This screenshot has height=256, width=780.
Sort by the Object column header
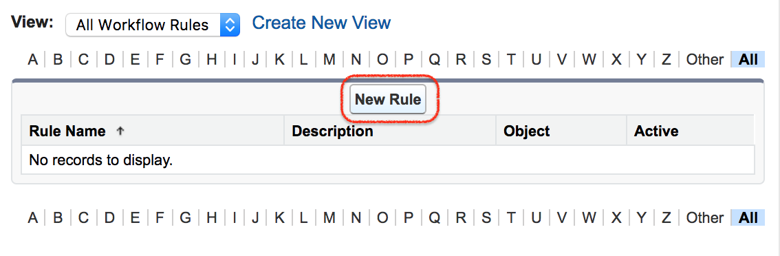(x=526, y=131)
